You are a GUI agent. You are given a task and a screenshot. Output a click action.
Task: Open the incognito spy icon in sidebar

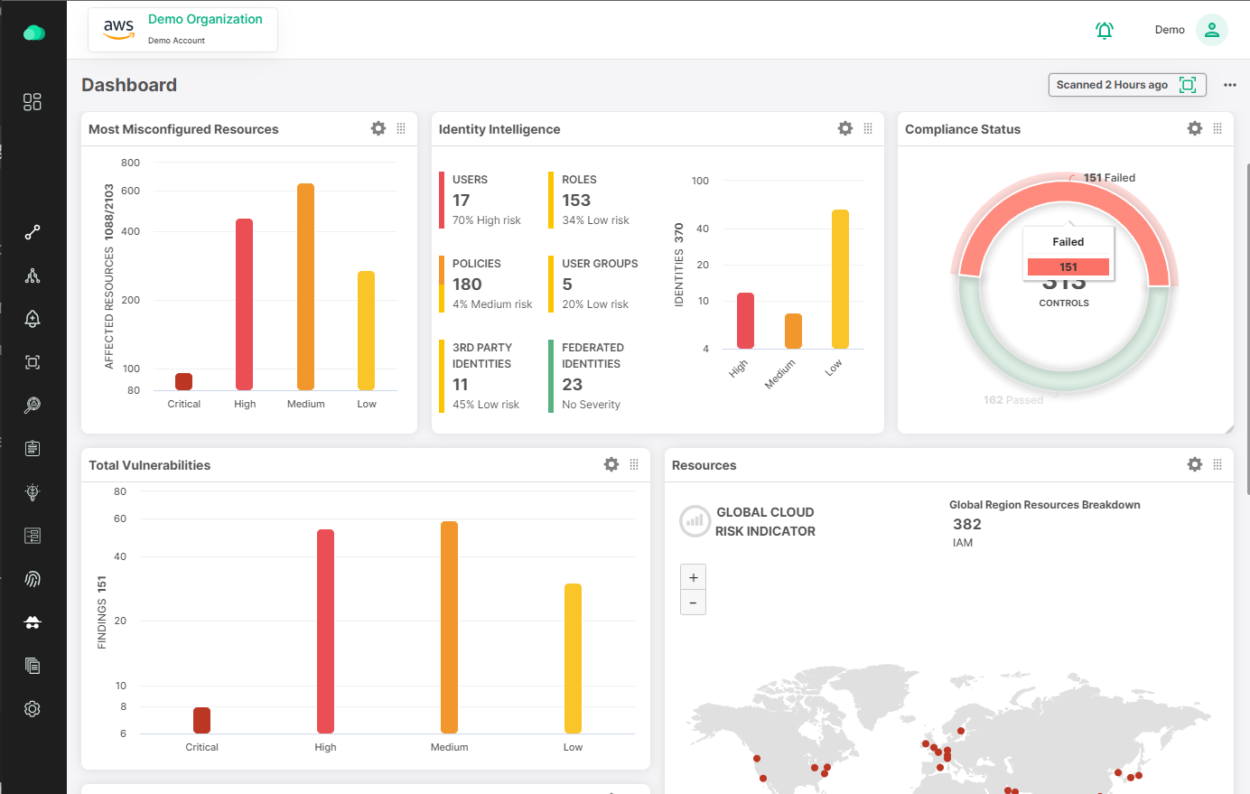click(33, 622)
